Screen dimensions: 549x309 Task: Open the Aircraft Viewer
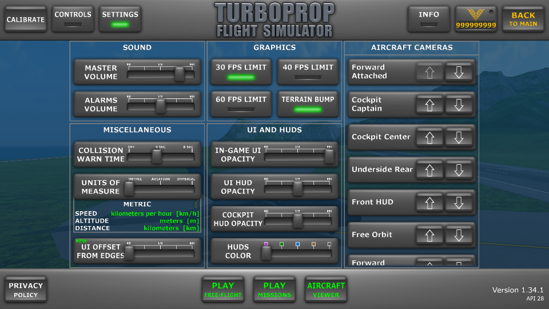tap(326, 290)
